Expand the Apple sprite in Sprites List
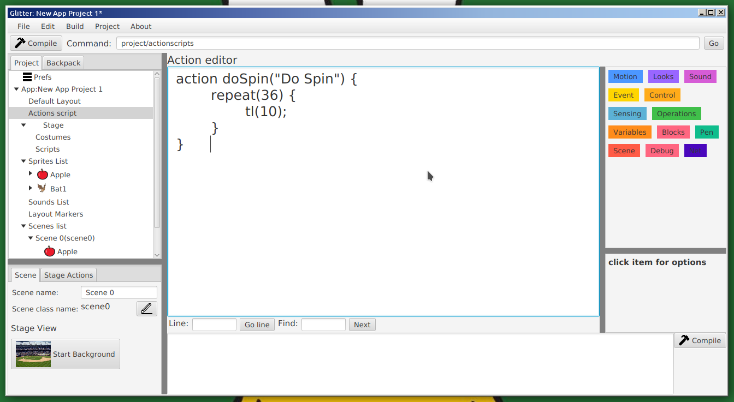 pyautogui.click(x=31, y=173)
